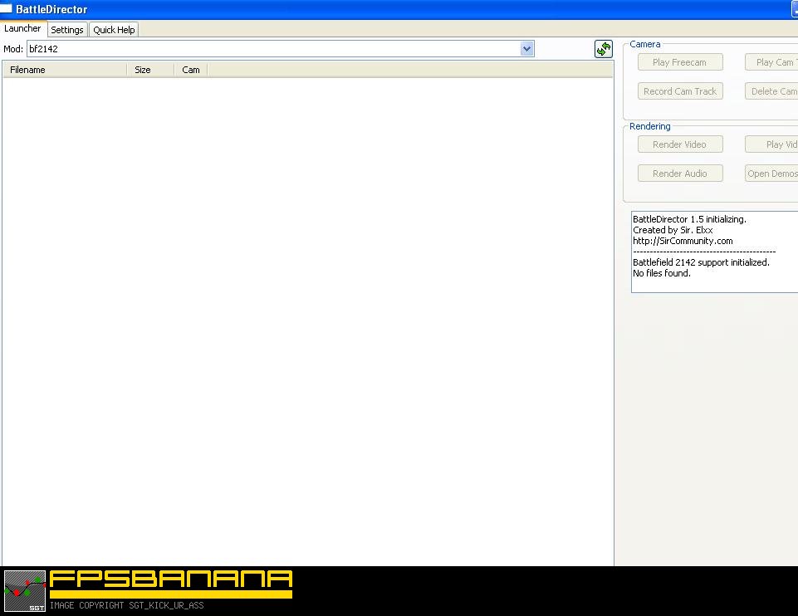This screenshot has height=616, width=798.
Task: Click the green refresh file list icon
Action: pos(604,49)
